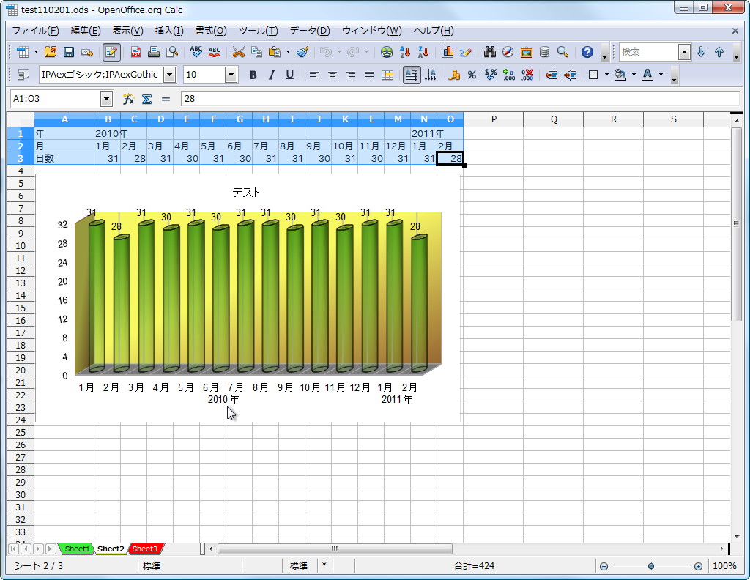Click the Open file folder icon
Image resolution: width=750 pixels, height=580 pixels.
[x=51, y=52]
